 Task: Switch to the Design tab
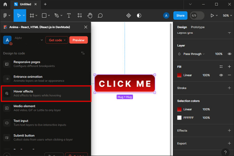(182, 27)
